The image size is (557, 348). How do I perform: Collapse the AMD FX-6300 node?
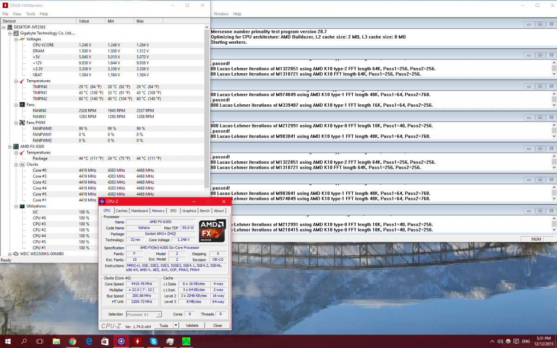click(x=10, y=146)
